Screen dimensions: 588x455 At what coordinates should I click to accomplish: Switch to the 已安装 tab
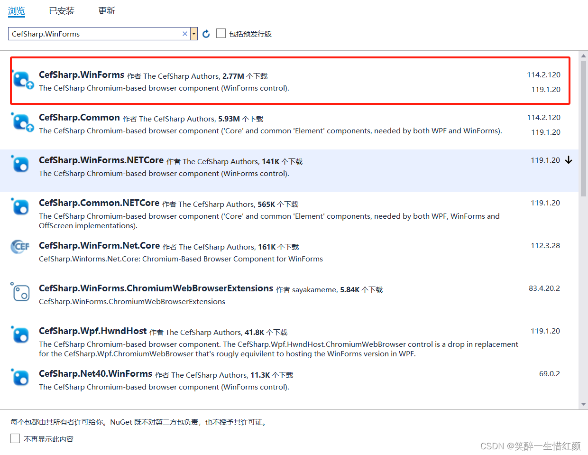point(61,10)
